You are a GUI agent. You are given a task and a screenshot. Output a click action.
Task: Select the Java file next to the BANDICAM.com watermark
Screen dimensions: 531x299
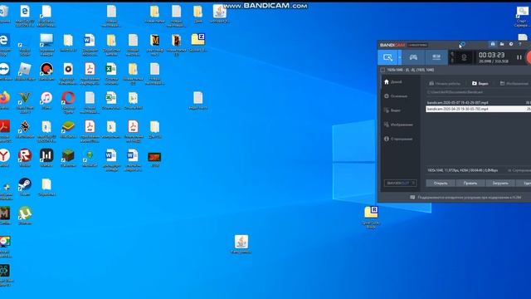tap(219, 13)
